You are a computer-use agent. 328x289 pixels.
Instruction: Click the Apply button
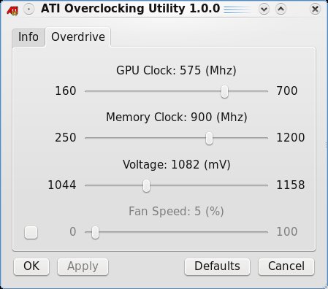point(83,266)
